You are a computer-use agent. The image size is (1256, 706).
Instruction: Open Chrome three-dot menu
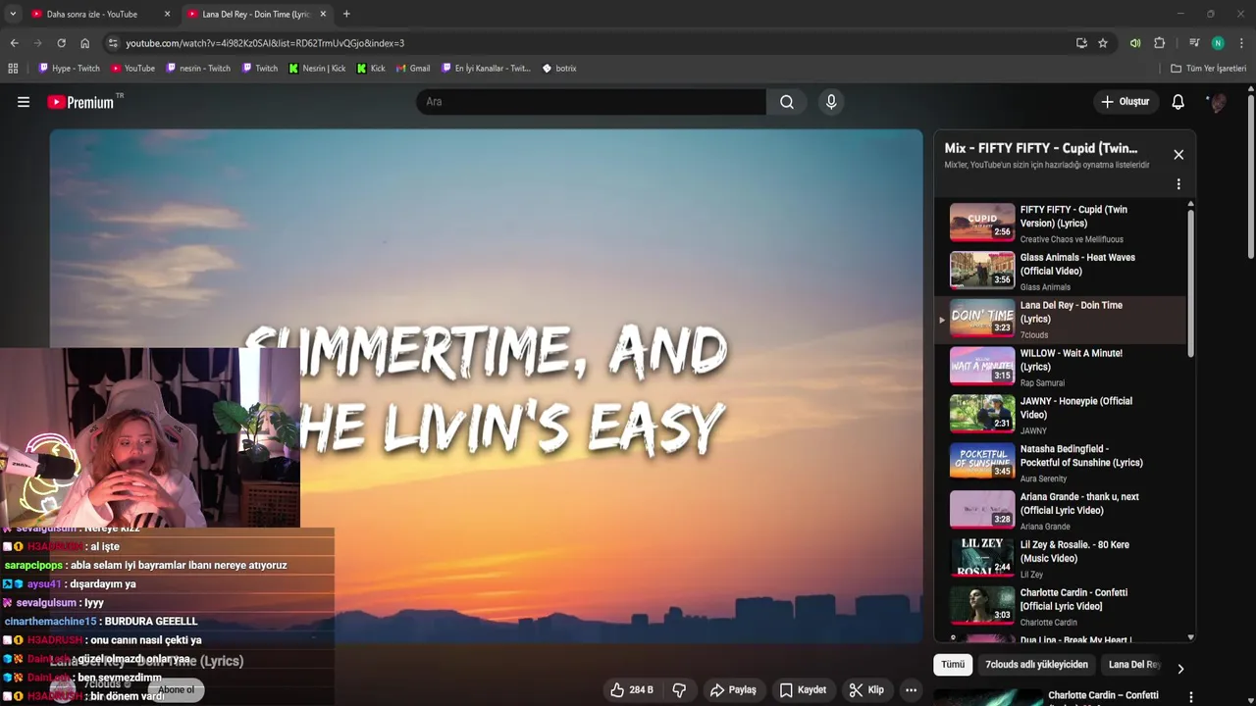coord(1241,43)
